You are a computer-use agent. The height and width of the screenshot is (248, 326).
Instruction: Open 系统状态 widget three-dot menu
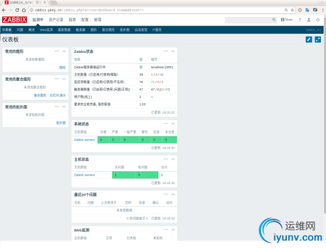(x=166, y=123)
